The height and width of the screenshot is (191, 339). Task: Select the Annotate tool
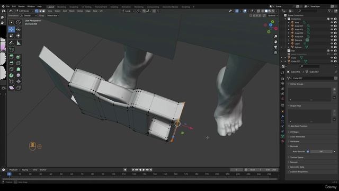point(12,43)
